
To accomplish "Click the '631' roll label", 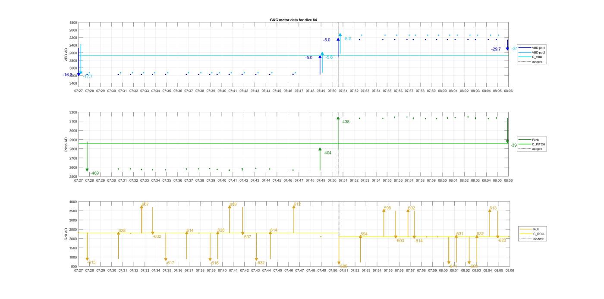I will [x=460, y=234].
